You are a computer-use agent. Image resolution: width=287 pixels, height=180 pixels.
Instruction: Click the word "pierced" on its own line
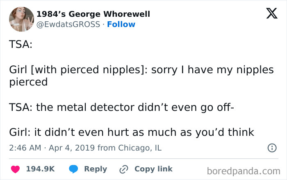click(28, 82)
